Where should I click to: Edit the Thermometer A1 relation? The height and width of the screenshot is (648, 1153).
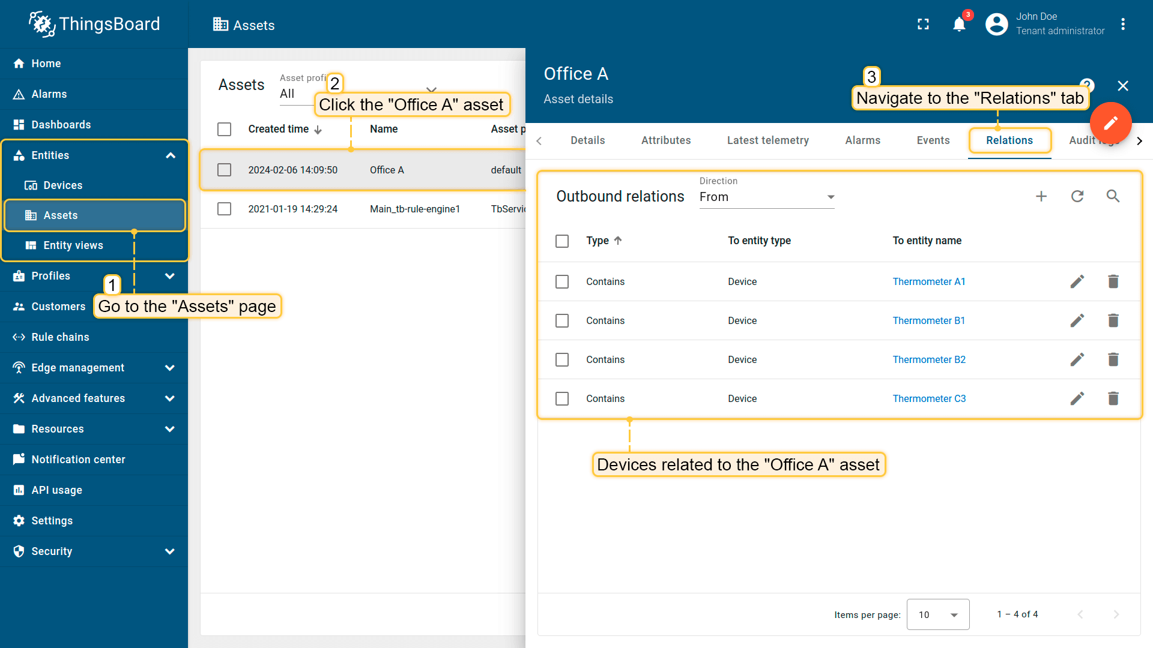coord(1077,281)
